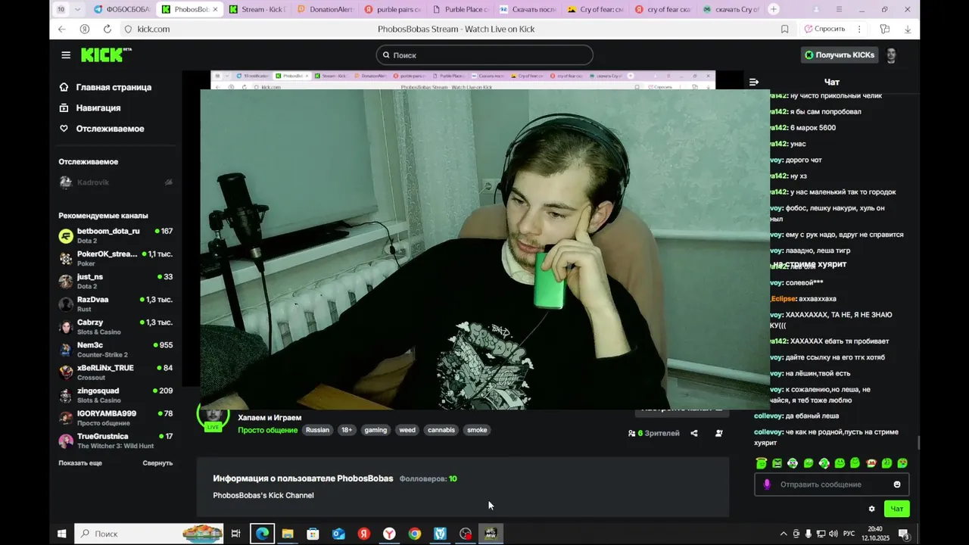
Task: Open Отслеживаемое in the sidebar
Action: (x=101, y=129)
